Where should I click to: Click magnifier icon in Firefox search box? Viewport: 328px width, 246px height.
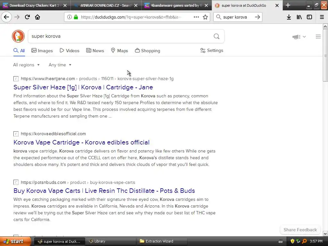(x=218, y=17)
